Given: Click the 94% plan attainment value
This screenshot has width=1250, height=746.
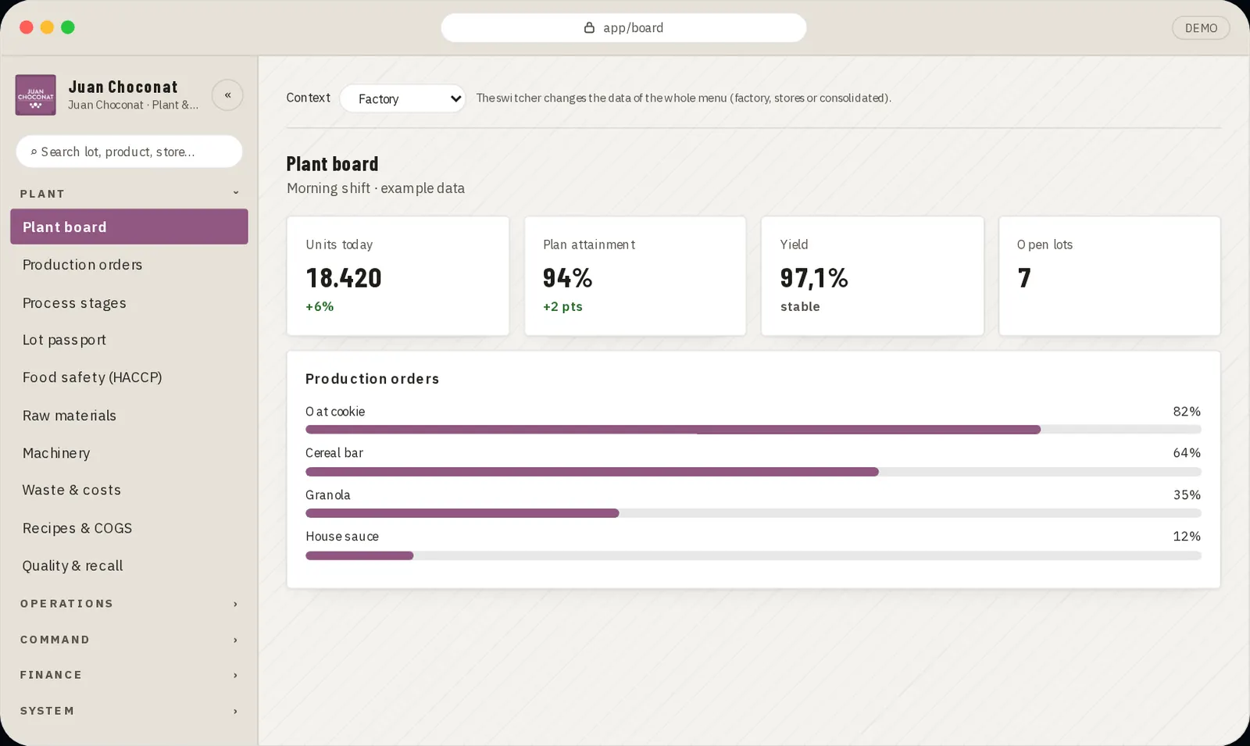Looking at the screenshot, I should [x=568, y=278].
